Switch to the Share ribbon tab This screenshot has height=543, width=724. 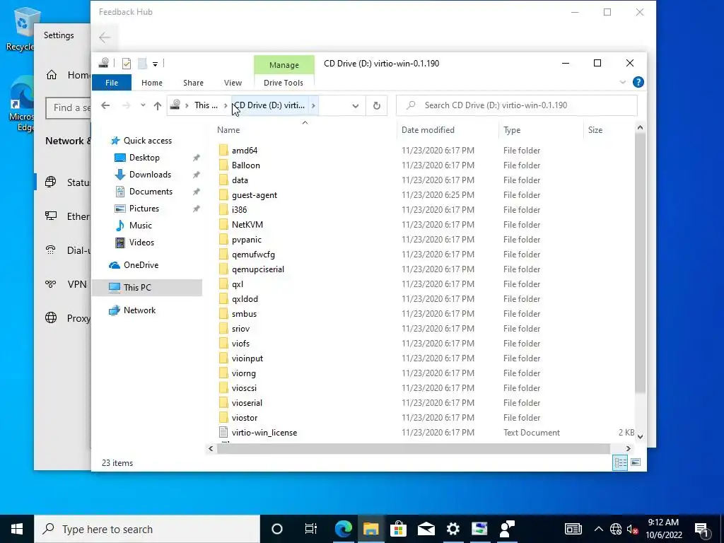pyautogui.click(x=193, y=83)
